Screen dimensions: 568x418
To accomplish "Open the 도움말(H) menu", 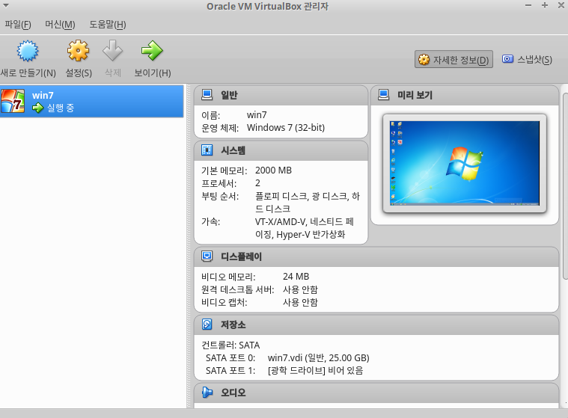I will (108, 25).
